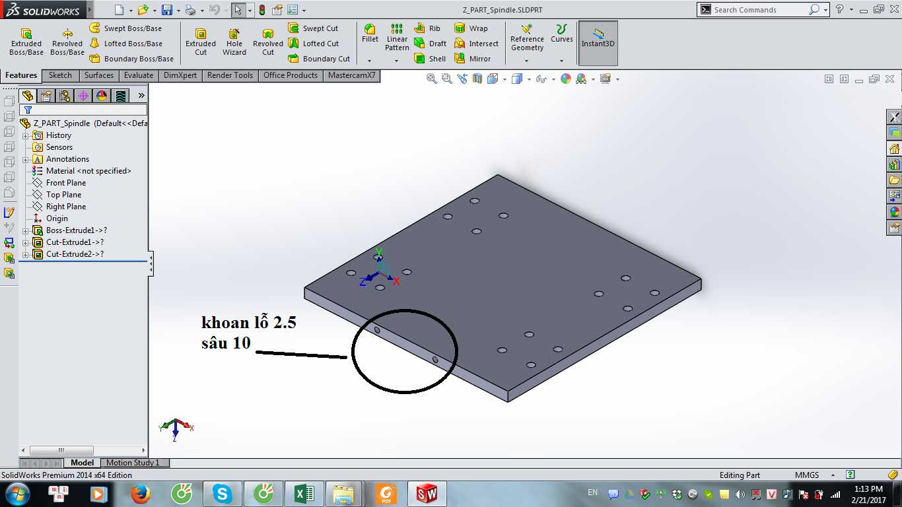The image size is (902, 507).
Task: Open the Curves dropdown arrow
Action: 562,60
